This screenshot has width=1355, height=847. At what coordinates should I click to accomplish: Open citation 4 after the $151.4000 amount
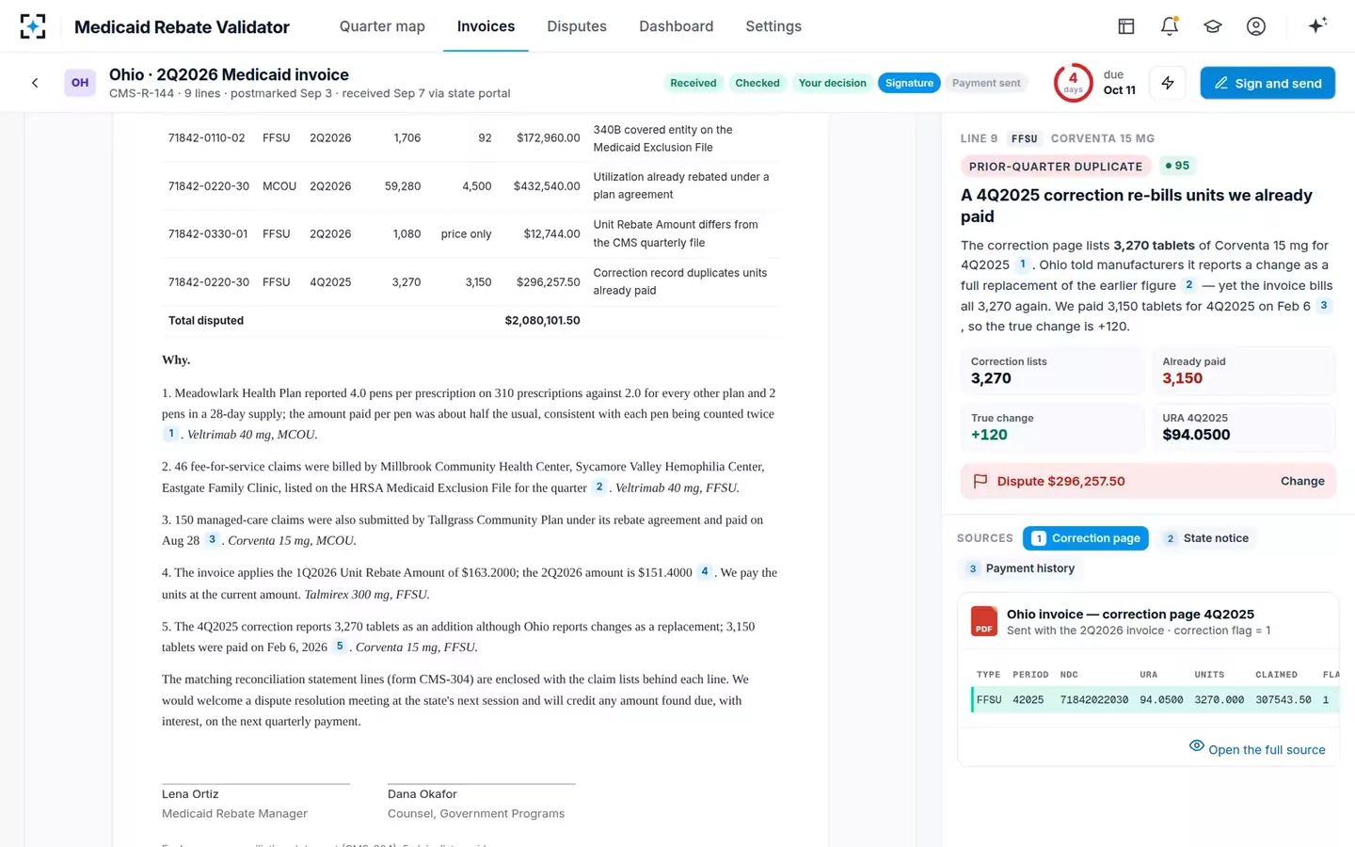click(705, 571)
